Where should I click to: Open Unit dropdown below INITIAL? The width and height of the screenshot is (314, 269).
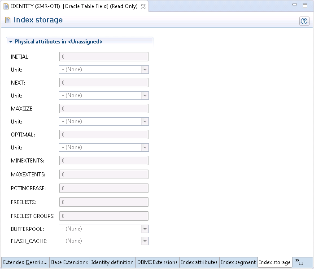(144, 70)
